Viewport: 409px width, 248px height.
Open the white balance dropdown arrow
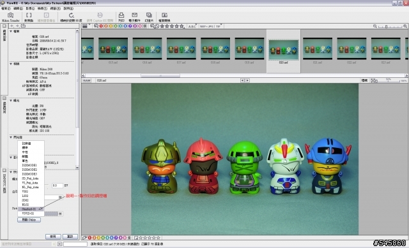(60, 197)
